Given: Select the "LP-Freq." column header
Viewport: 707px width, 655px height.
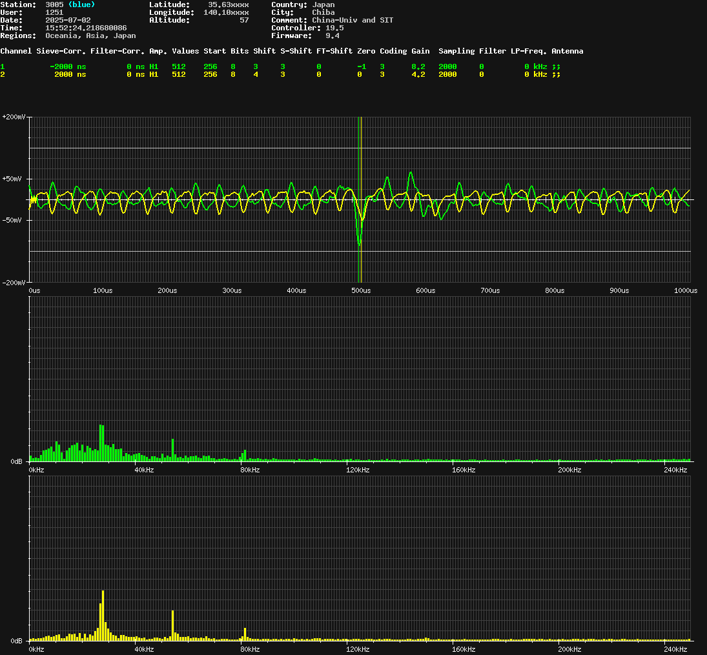Looking at the screenshot, I should pyautogui.click(x=528, y=51).
